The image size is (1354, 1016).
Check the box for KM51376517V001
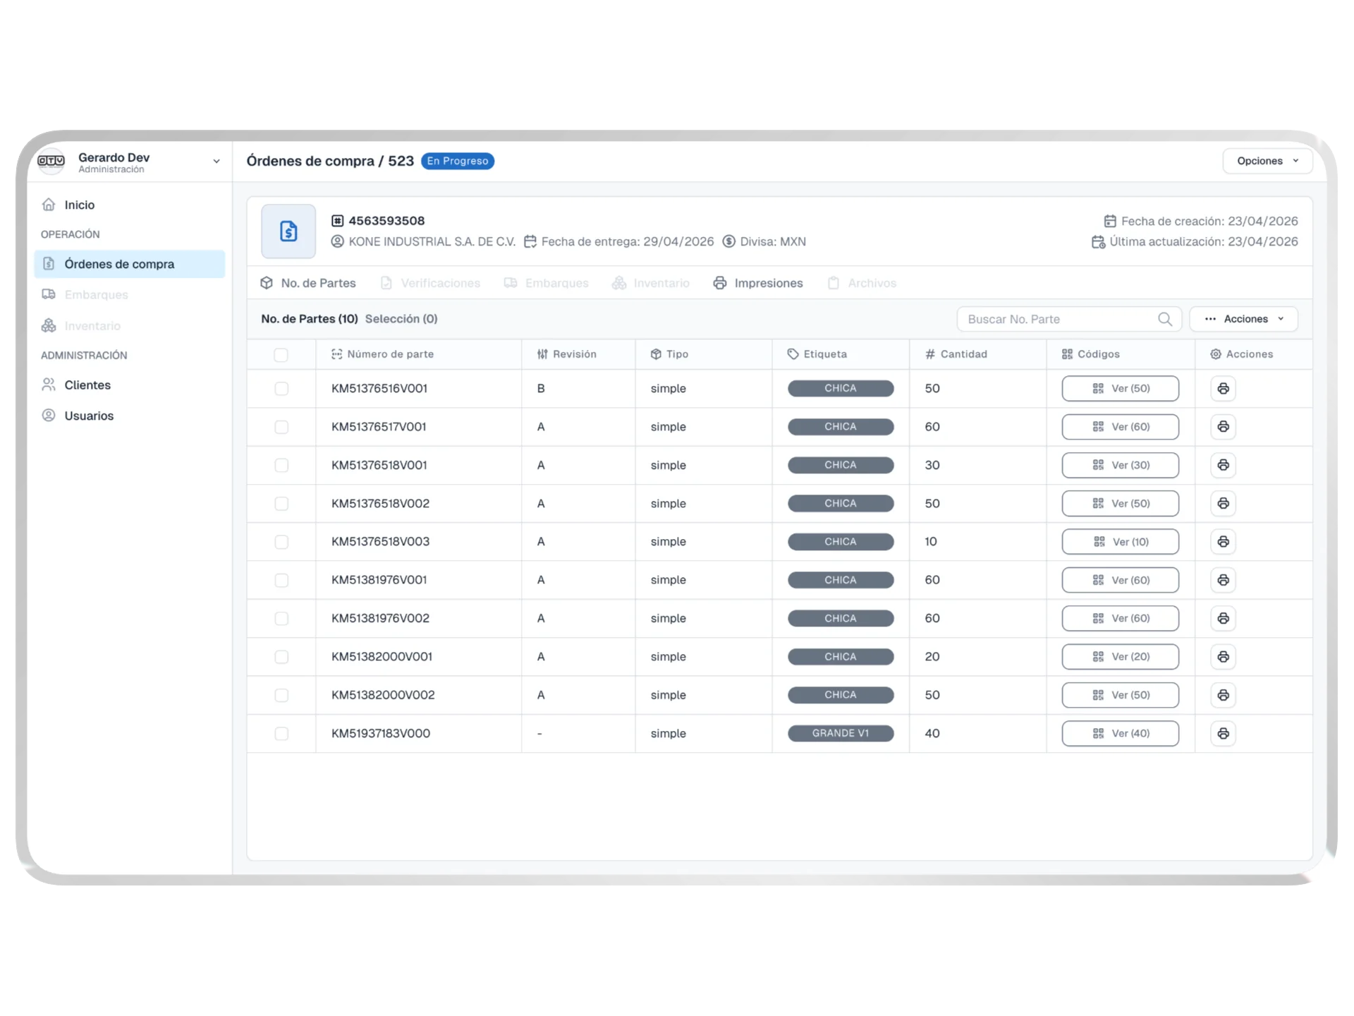click(281, 427)
